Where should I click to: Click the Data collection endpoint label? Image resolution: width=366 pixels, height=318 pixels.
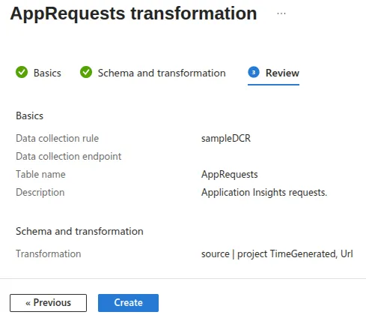[x=69, y=156]
